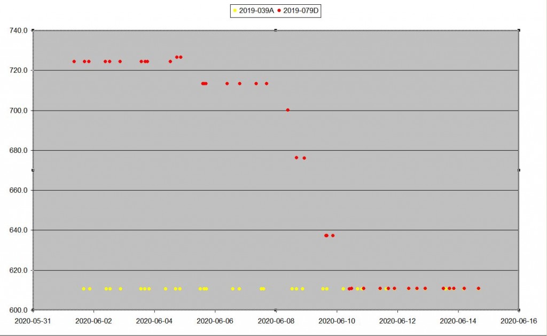Click the top-right plot area resize handle
Viewport: 547px width, 336px height.
coord(519,30)
